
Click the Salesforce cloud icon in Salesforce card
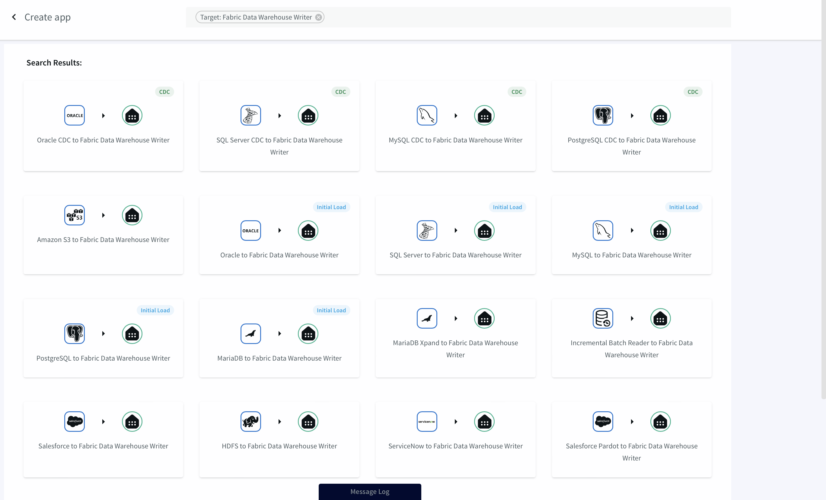pos(75,421)
